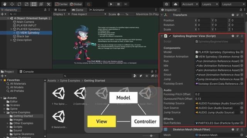Open the custom editor tools icon

49,4
